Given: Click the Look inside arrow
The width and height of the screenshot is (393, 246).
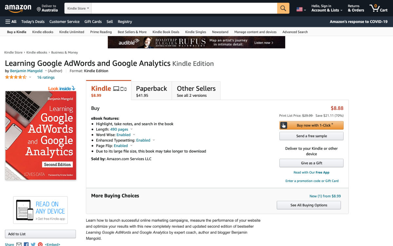Looking at the screenshot, I should (x=73, y=88).
